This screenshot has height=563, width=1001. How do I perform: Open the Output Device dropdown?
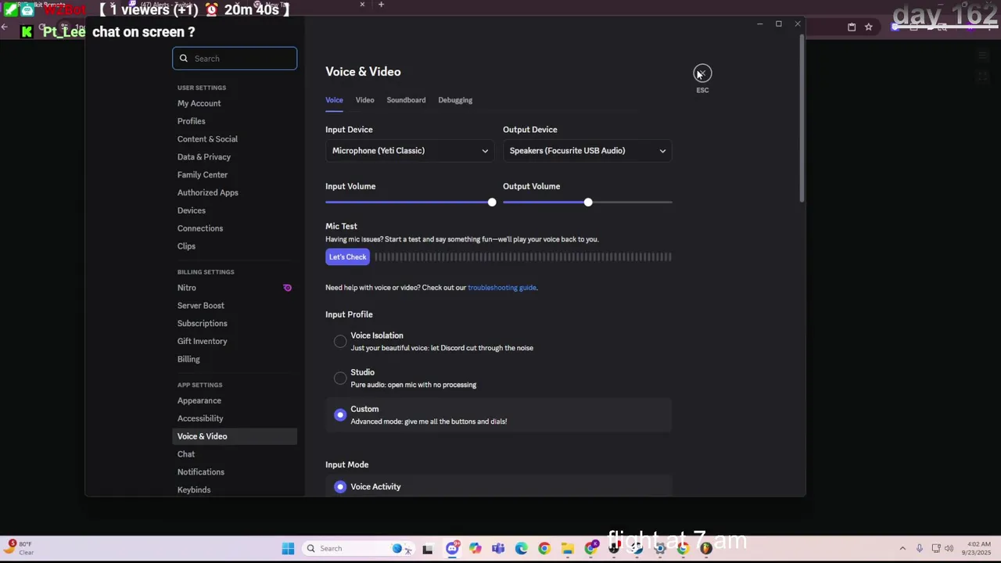click(587, 151)
